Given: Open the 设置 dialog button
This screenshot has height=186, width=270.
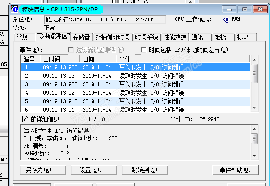Looking at the screenshot, I should pos(94,170).
